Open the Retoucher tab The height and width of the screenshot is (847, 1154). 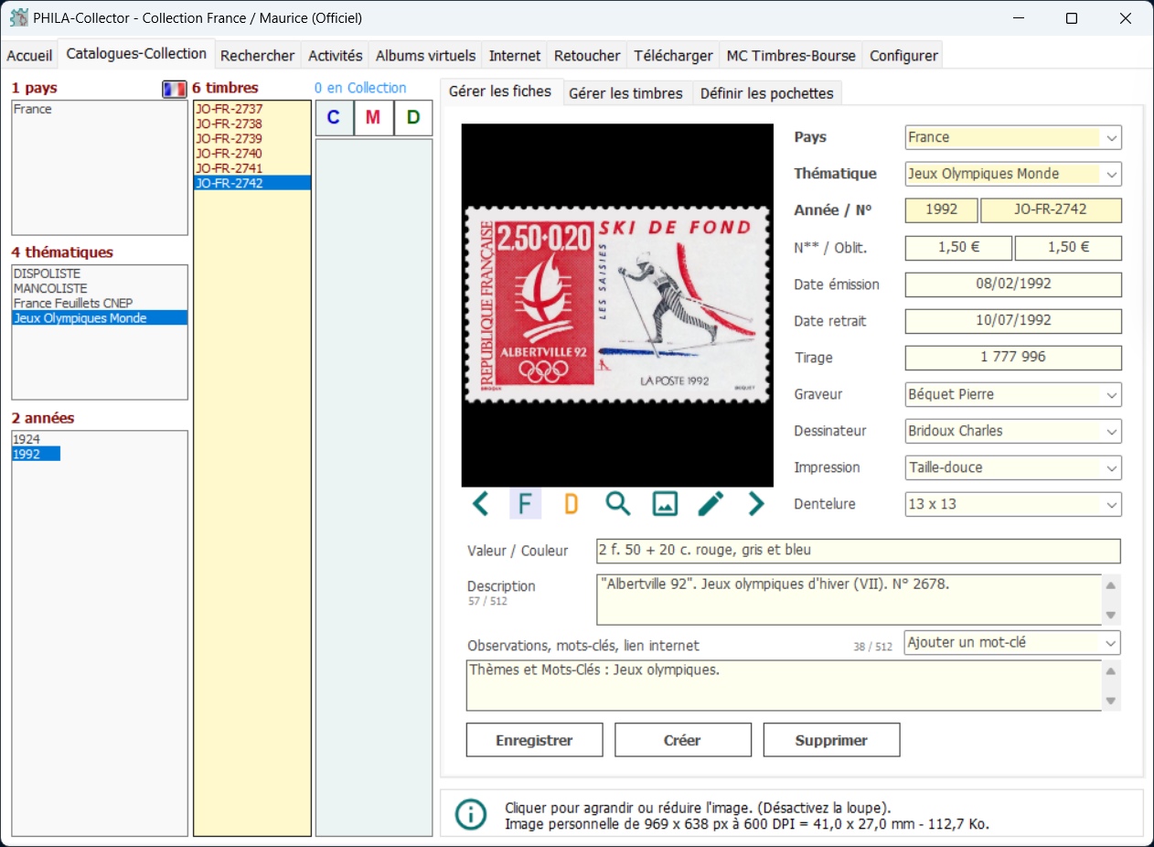pyautogui.click(x=587, y=56)
